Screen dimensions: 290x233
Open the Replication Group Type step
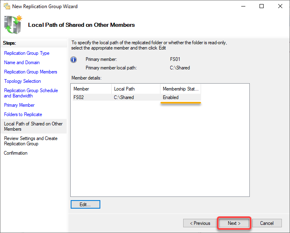(27, 53)
